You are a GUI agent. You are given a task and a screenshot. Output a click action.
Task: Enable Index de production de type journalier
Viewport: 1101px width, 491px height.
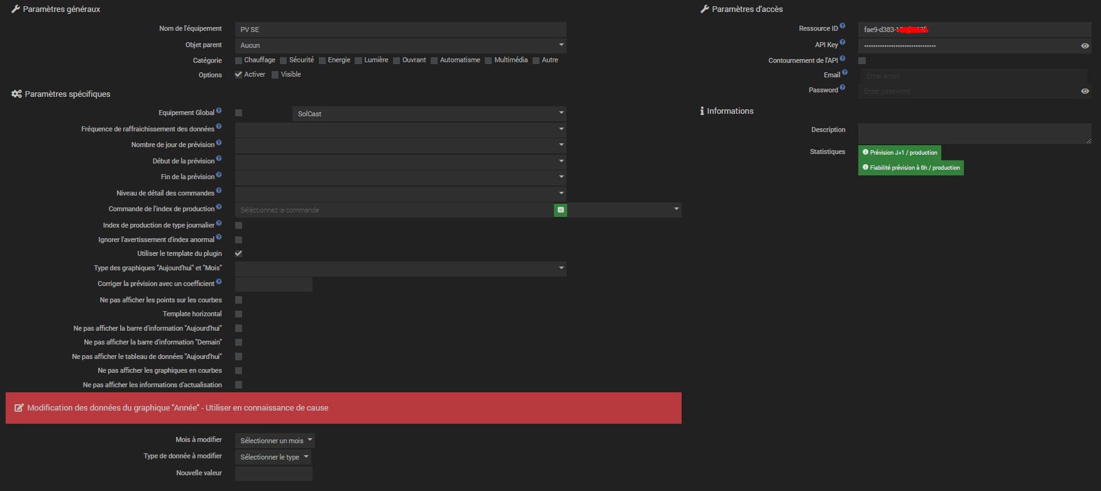(x=239, y=225)
